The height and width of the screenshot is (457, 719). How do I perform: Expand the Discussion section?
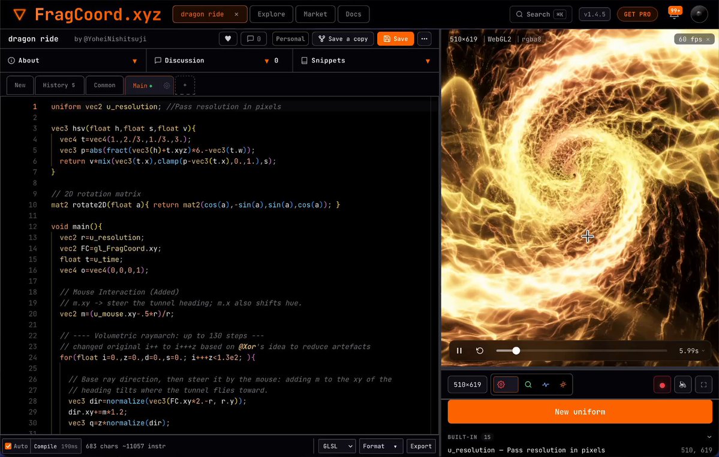pyautogui.click(x=219, y=61)
